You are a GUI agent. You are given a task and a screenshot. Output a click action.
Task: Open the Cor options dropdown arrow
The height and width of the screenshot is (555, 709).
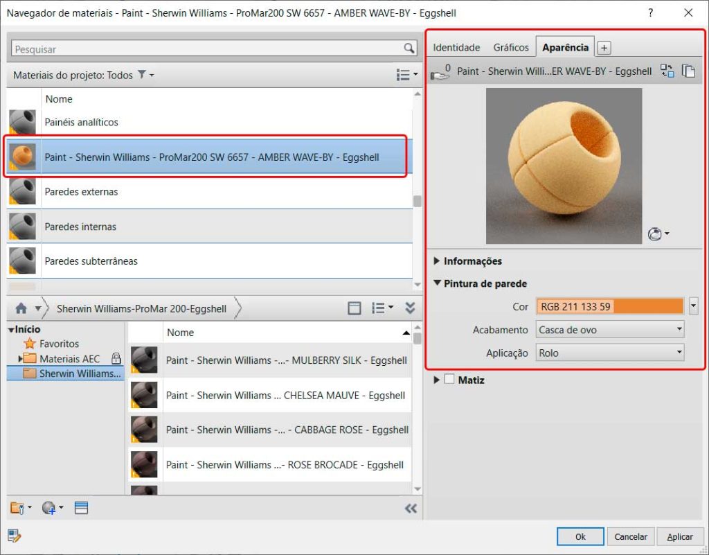click(x=693, y=306)
